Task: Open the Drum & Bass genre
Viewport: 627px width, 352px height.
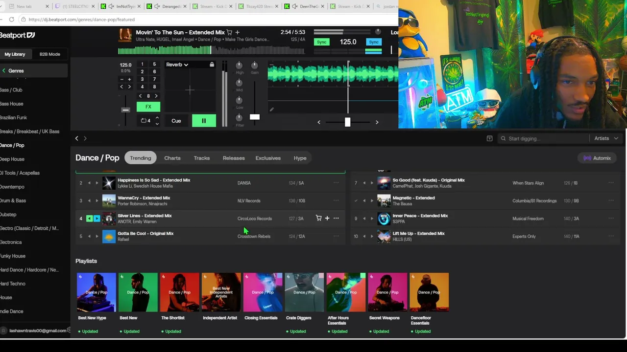Action: click(13, 200)
